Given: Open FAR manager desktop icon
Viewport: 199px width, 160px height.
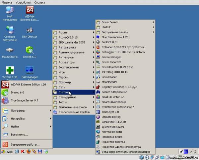Looking at the screenshot, I should pyautogui.click(x=30, y=73).
